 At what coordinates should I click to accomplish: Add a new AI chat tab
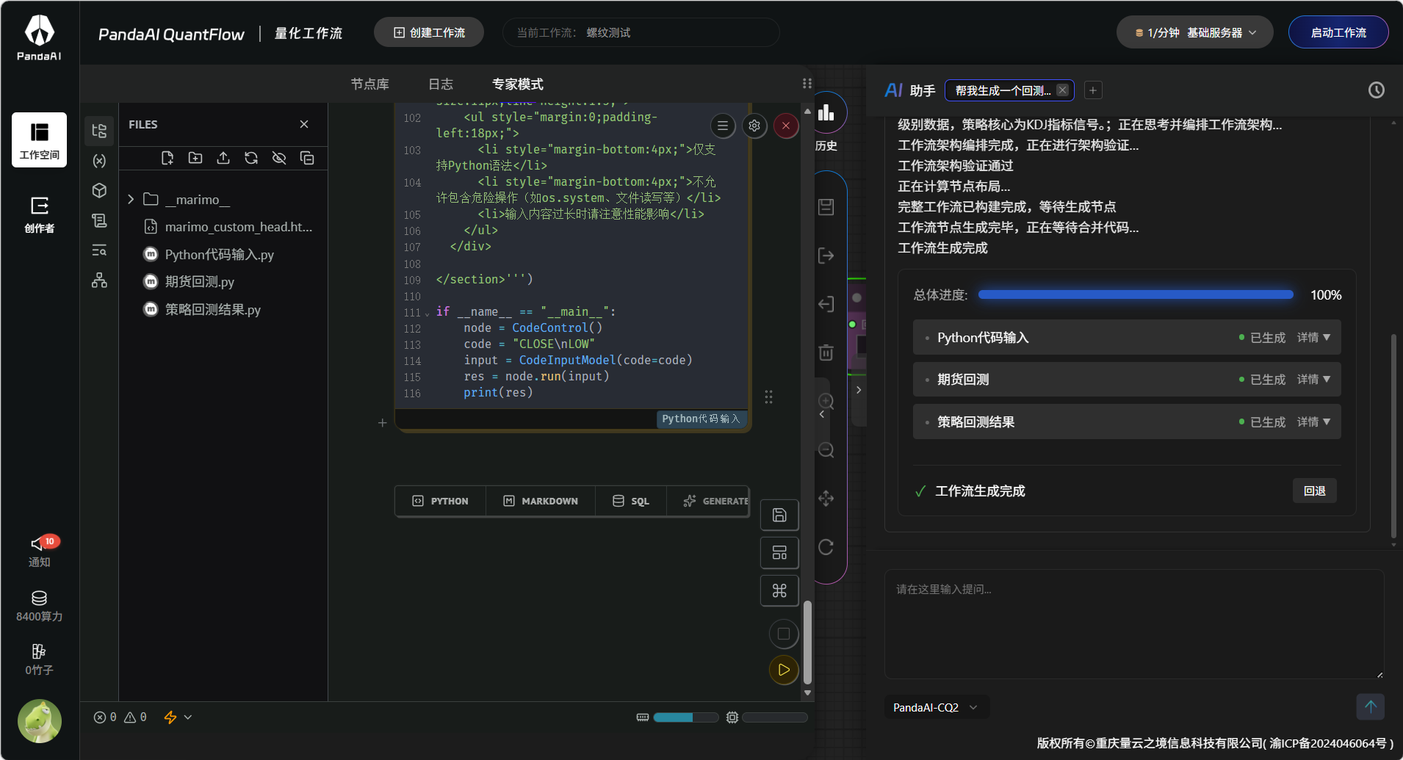[x=1093, y=90]
